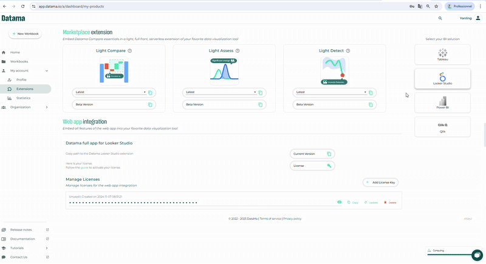The height and width of the screenshot is (264, 486).
Task: Click the Datama logo
Action: coord(13,18)
